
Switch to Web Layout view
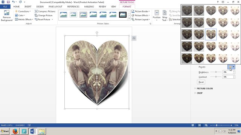(206, 125)
